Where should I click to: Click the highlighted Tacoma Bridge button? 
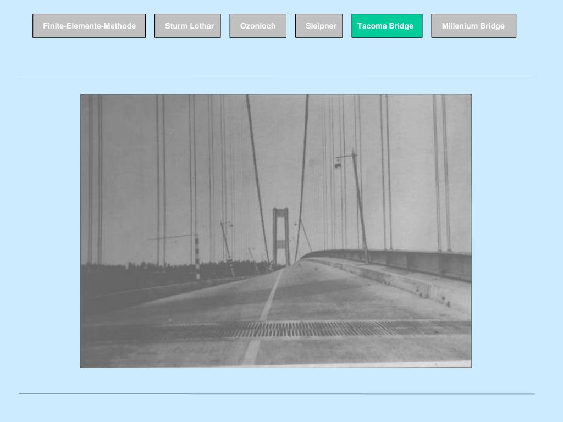(387, 26)
